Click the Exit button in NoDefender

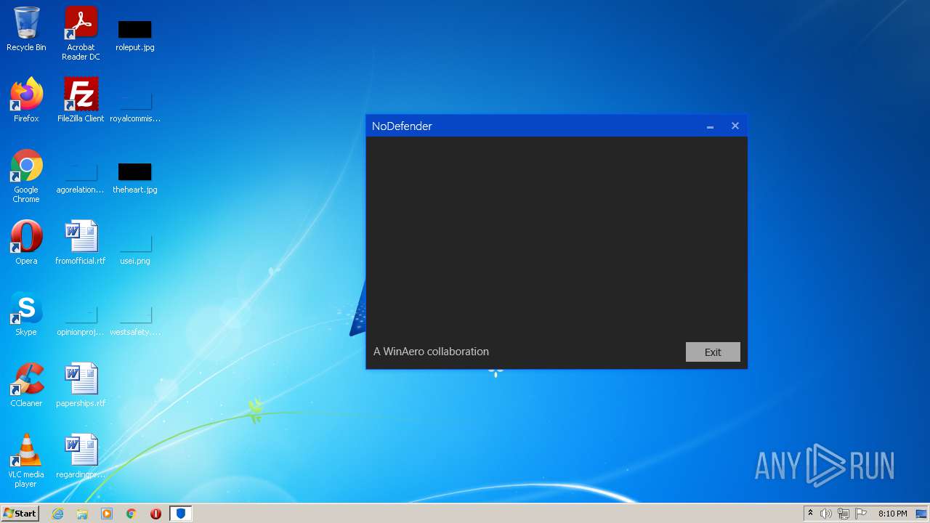point(713,352)
